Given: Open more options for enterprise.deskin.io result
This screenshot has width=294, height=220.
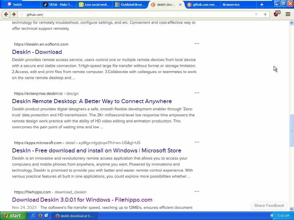Looking at the screenshot, I should tap(197, 93).
